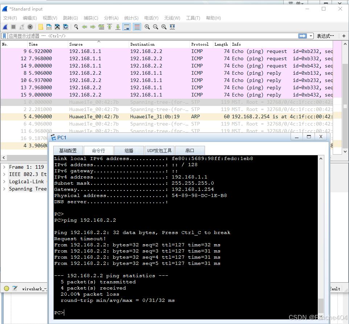Sort by the Protocol column header
Screen dimensions: 349x324
(201, 44)
